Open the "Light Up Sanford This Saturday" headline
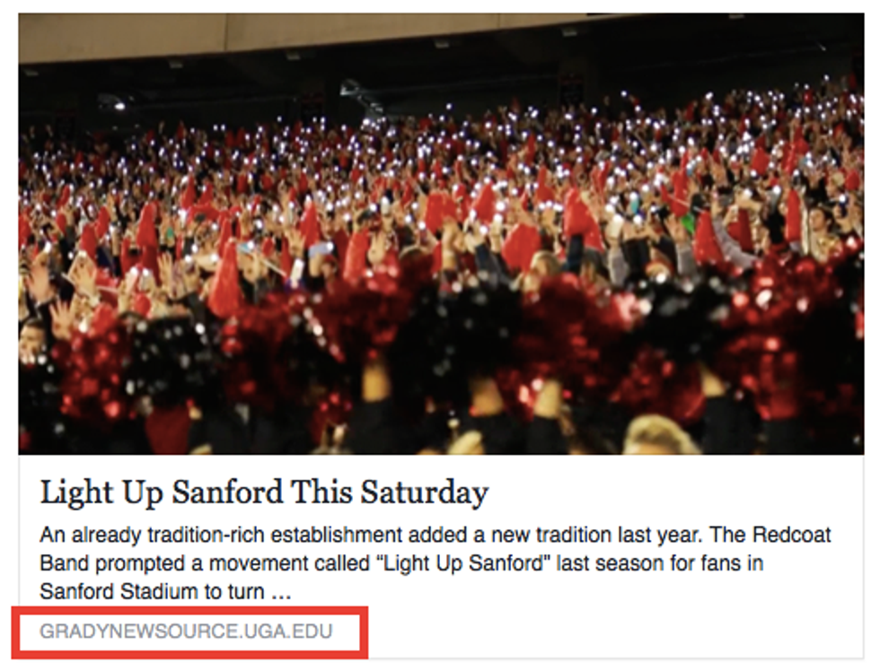Viewport: 880px width, 671px height. [264, 492]
